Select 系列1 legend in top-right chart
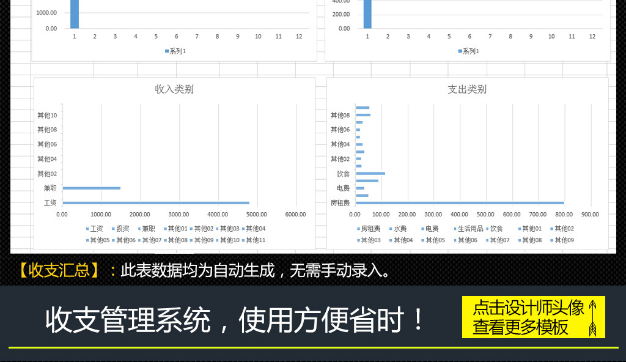Viewport: 626px width, 362px height. coord(469,51)
